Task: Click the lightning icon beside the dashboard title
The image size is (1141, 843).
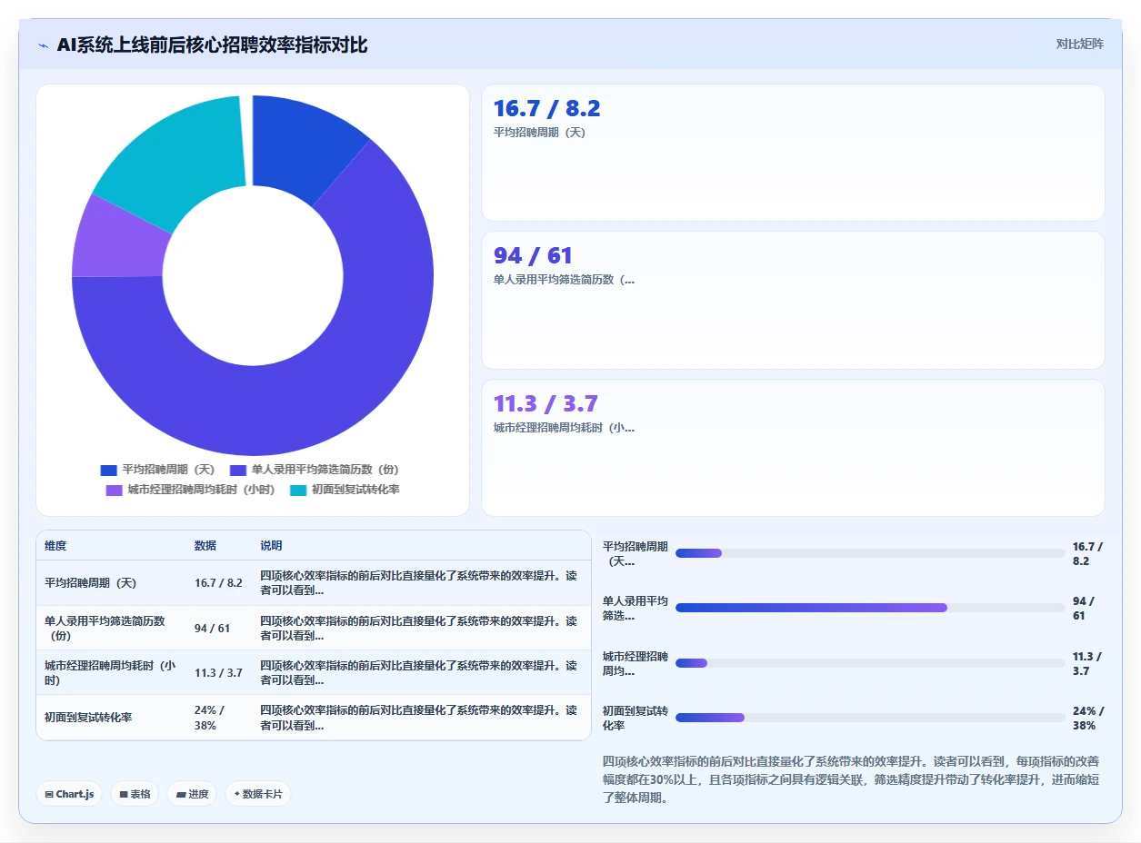Action: 44,45
